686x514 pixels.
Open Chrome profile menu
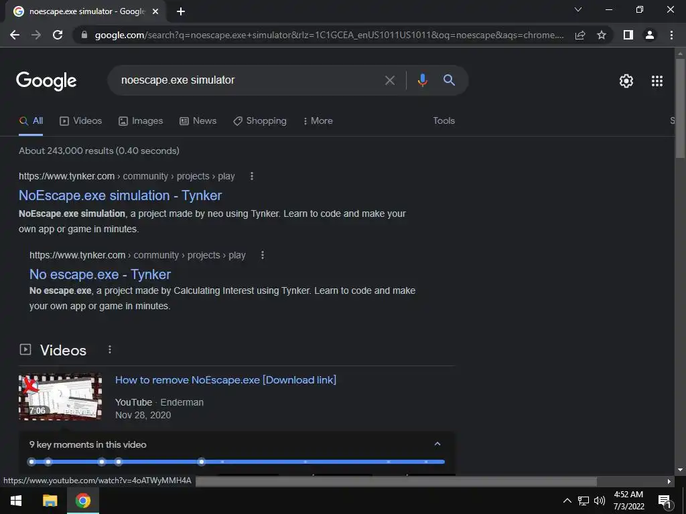(x=650, y=35)
